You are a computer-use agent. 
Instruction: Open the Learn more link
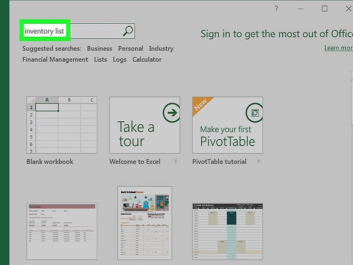point(338,48)
